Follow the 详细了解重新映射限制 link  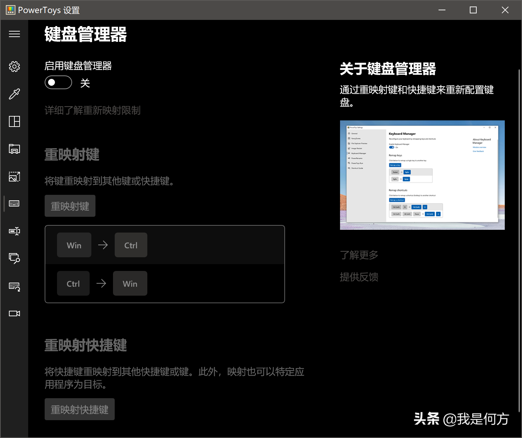coord(92,110)
